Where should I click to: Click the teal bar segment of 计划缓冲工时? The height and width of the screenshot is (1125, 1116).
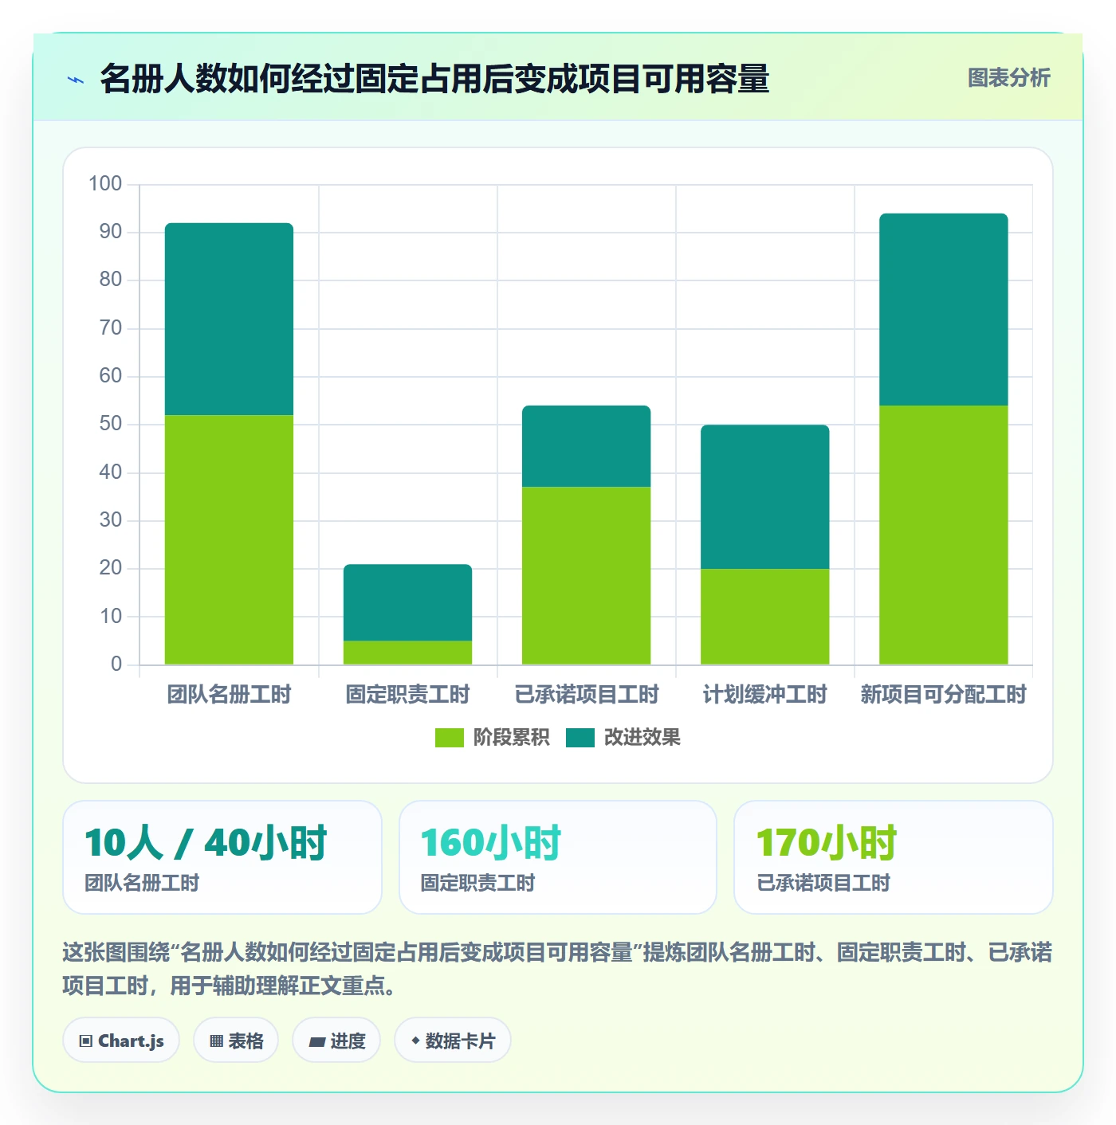(764, 496)
